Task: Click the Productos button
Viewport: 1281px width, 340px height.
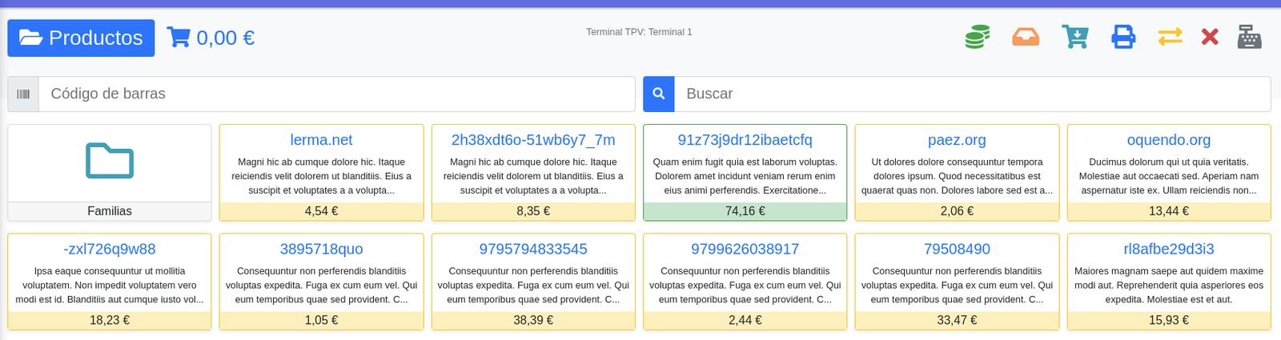Action: click(81, 38)
